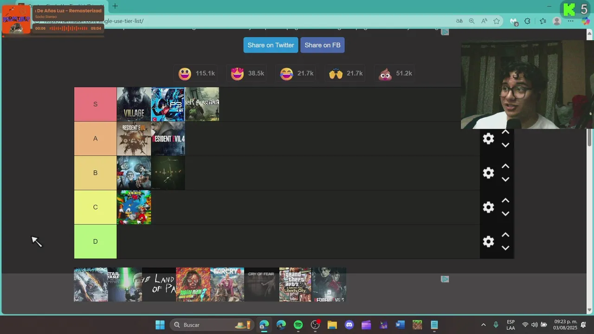594x334 pixels.
Task: Open Spotify from the taskbar
Action: pos(298,325)
